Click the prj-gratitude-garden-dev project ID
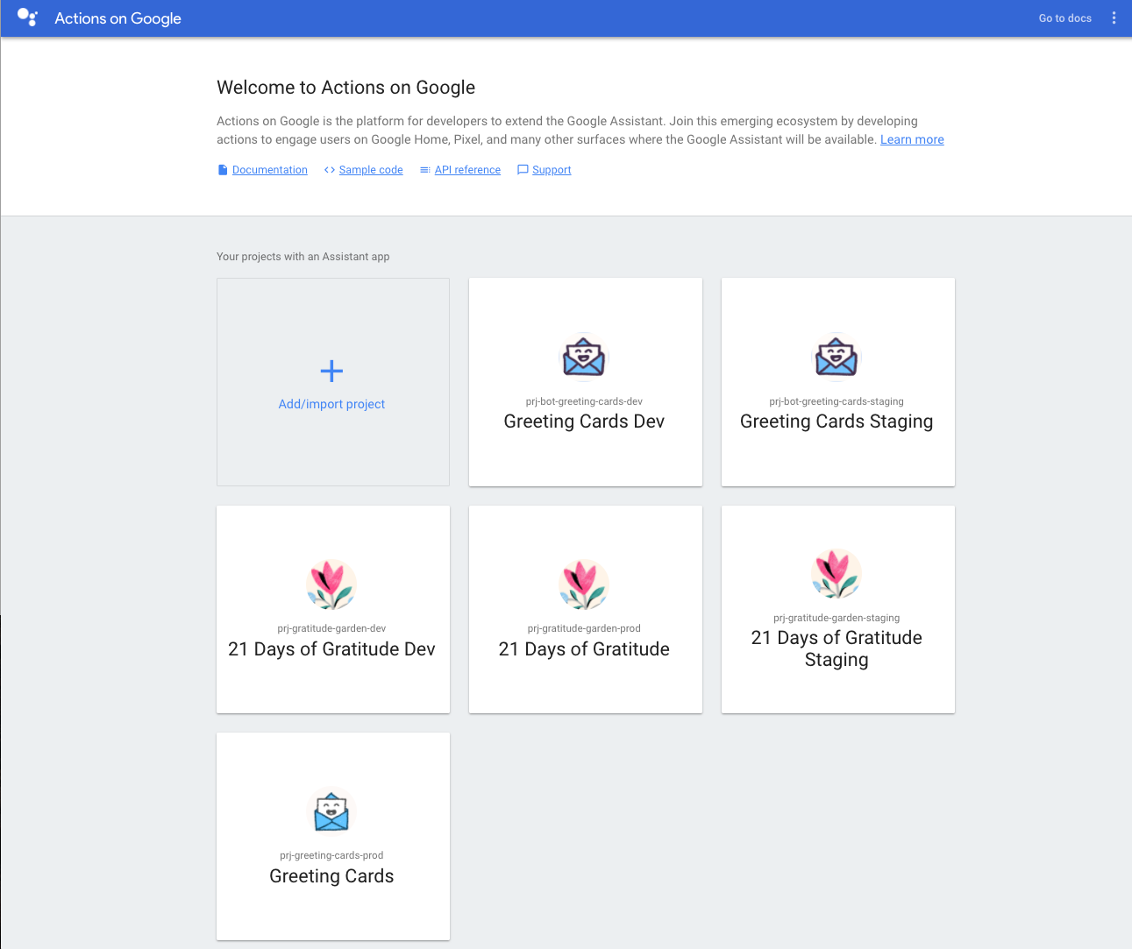Screen dimensions: 1132x949 (x=331, y=628)
